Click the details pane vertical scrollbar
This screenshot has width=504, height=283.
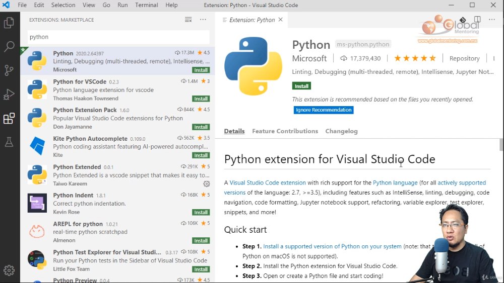point(501,145)
